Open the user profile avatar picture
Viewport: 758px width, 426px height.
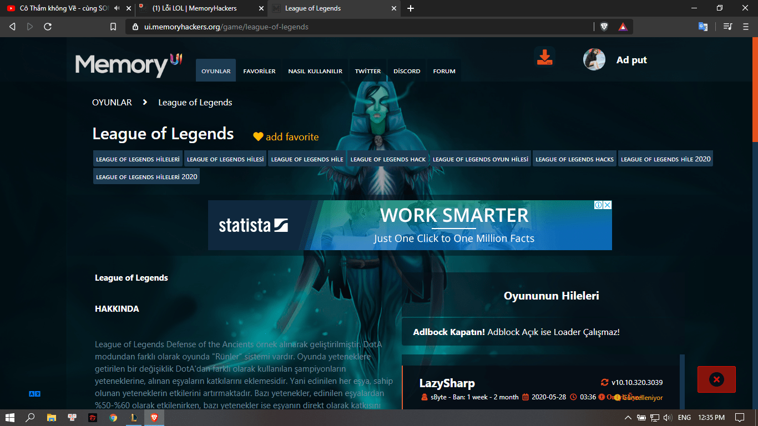point(594,59)
